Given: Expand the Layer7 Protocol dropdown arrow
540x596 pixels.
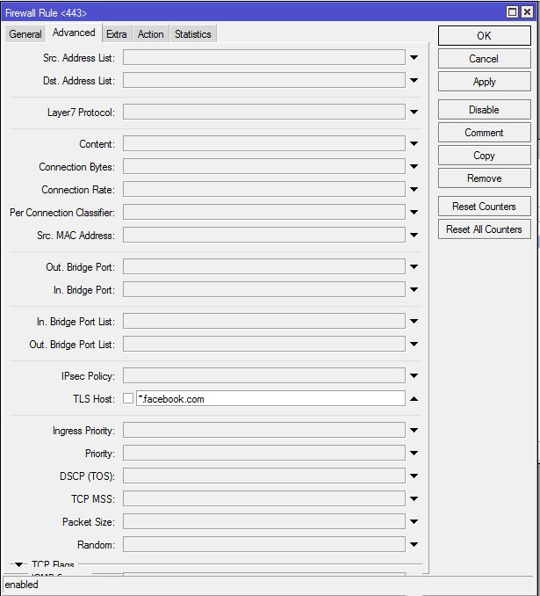Looking at the screenshot, I should pyautogui.click(x=414, y=113).
